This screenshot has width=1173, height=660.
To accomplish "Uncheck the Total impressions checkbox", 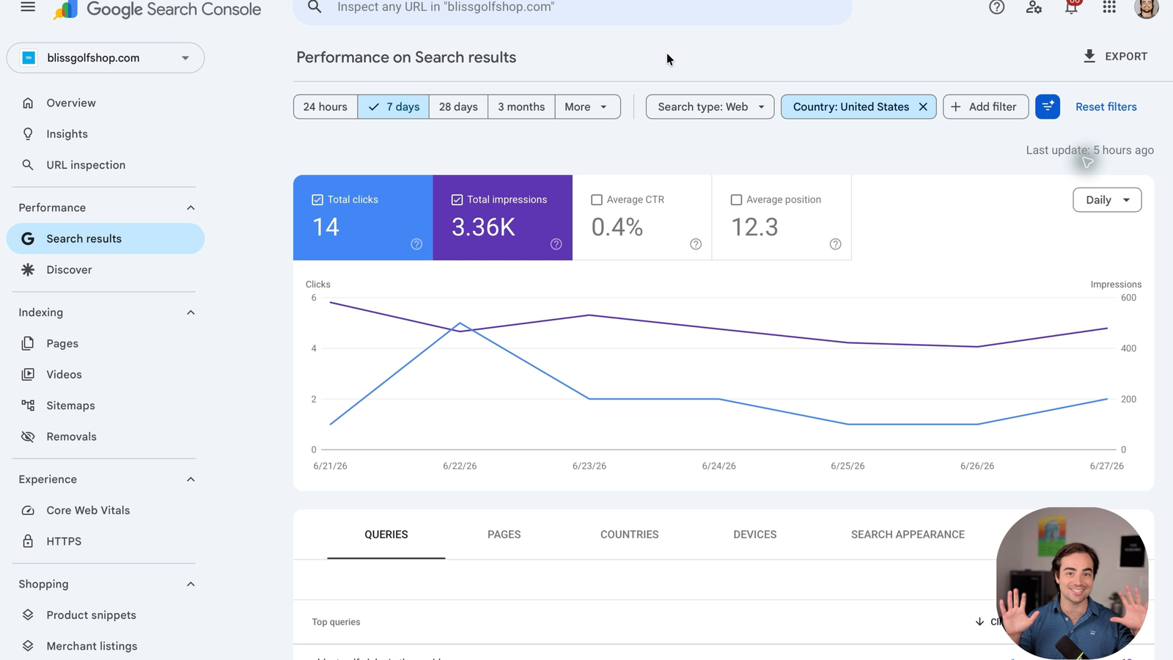I will point(457,199).
